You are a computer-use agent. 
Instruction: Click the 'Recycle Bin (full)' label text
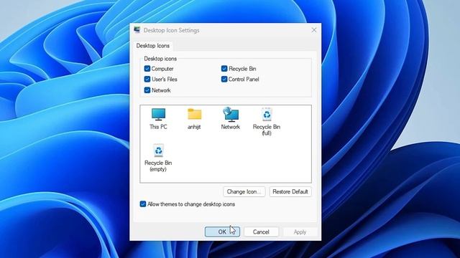(267, 130)
